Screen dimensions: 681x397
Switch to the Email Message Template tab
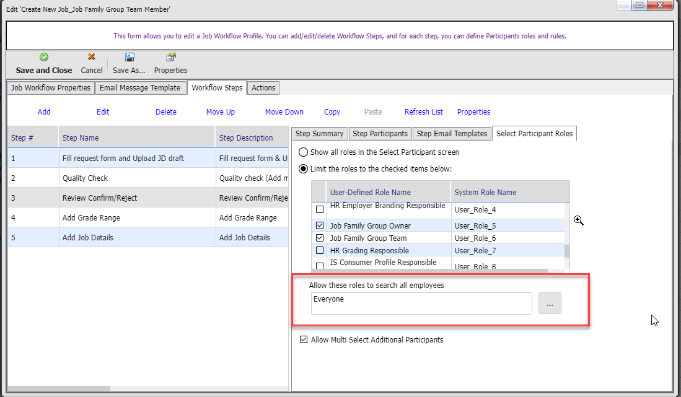point(140,88)
